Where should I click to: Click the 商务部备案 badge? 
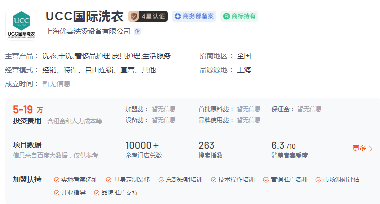tap(194, 16)
